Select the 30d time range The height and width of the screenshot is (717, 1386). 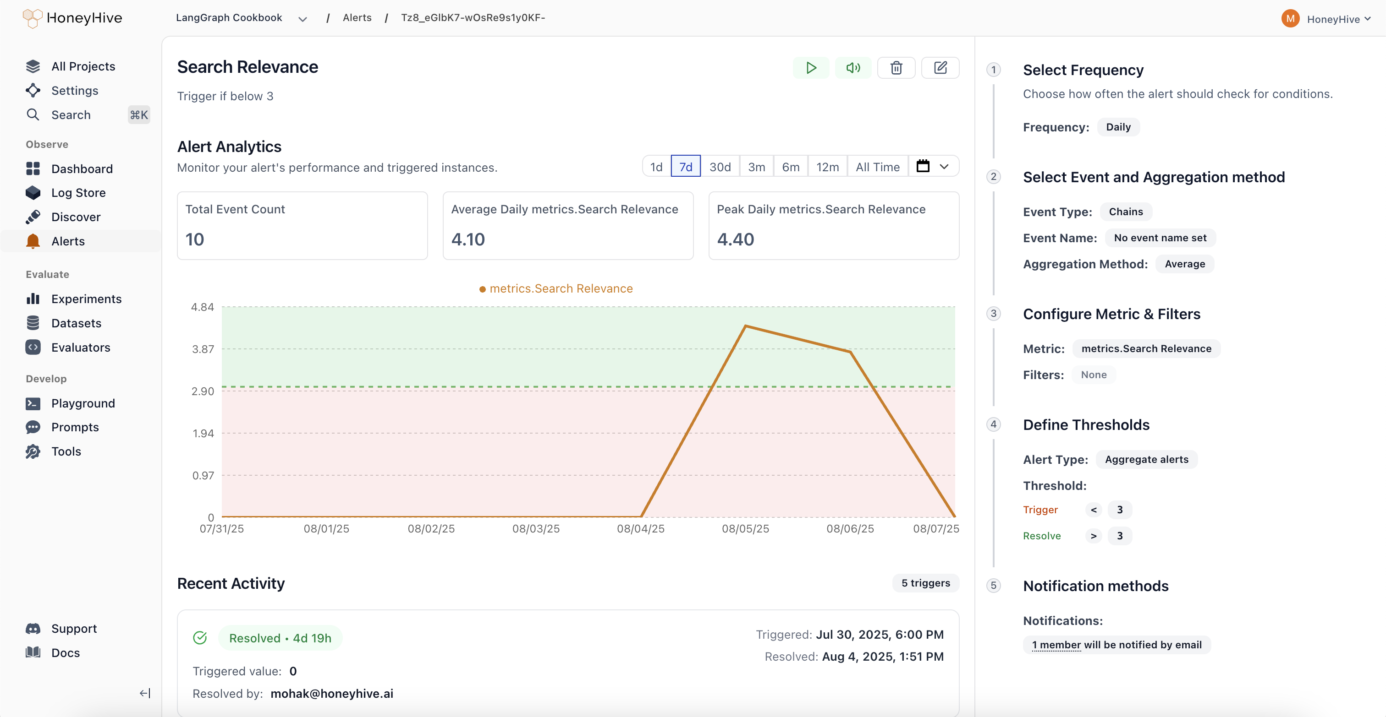720,167
